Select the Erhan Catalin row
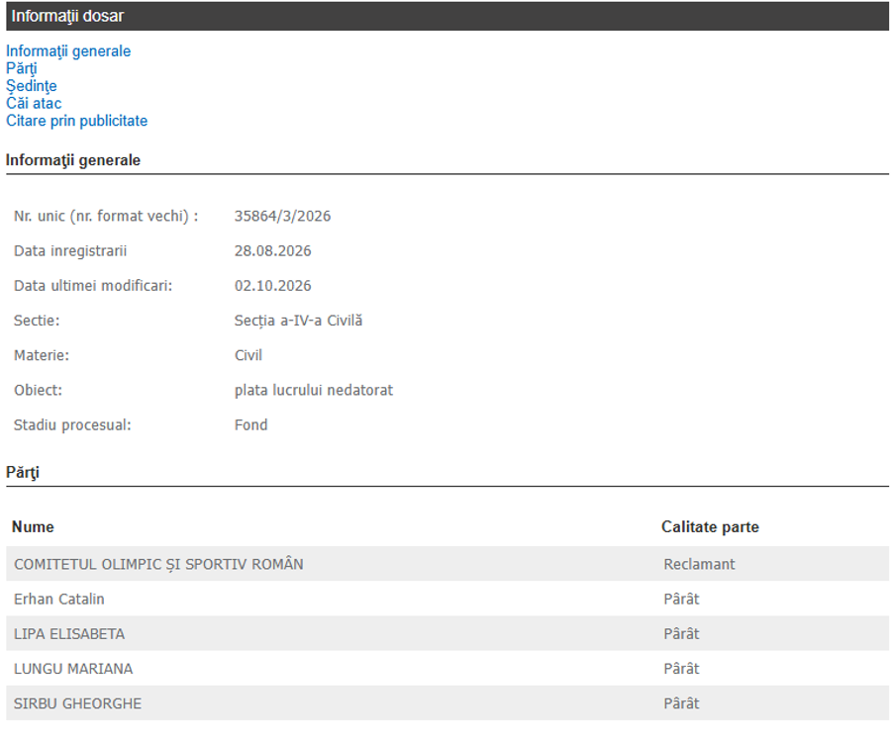This screenshot has height=743, width=891. (447, 599)
